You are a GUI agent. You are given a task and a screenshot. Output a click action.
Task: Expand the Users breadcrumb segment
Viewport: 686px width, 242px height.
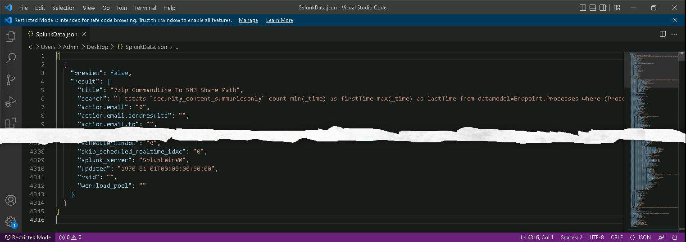point(48,47)
